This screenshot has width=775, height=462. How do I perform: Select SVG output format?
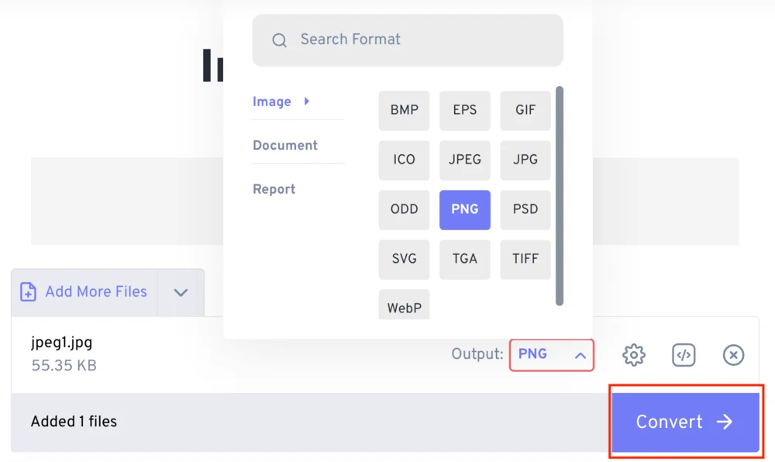pos(404,259)
